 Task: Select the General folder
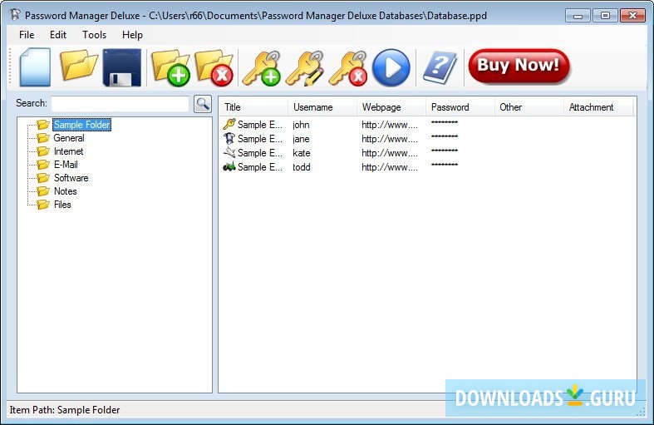tap(69, 138)
